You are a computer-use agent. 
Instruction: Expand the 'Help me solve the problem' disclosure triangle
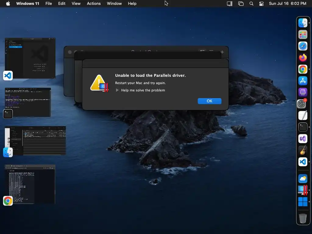(x=117, y=90)
